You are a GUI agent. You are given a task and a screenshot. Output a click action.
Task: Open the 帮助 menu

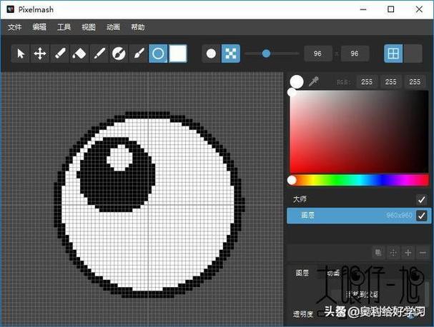pos(138,27)
